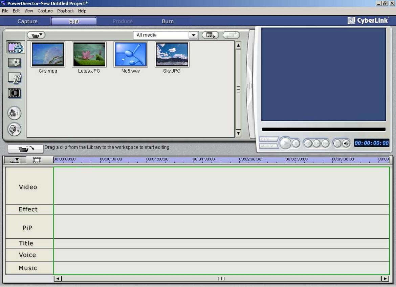
Task: Click the 00:02:30:00 timeline ruler mark
Action: click(x=296, y=159)
